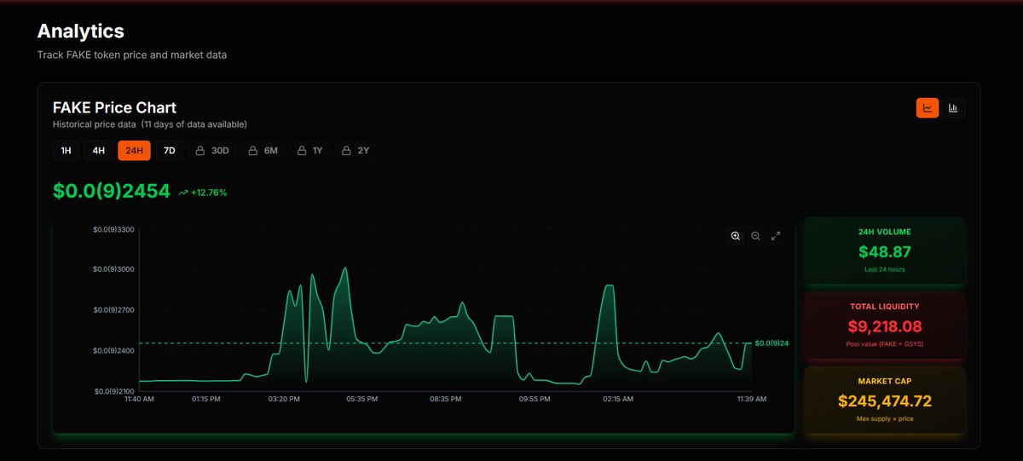Switch to bar chart view icon
1023x461 pixels.
953,108
